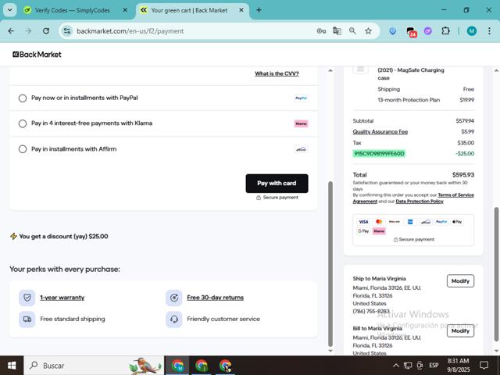Open the Windows notification center icon
This screenshot has width=500, height=375.
(x=484, y=366)
